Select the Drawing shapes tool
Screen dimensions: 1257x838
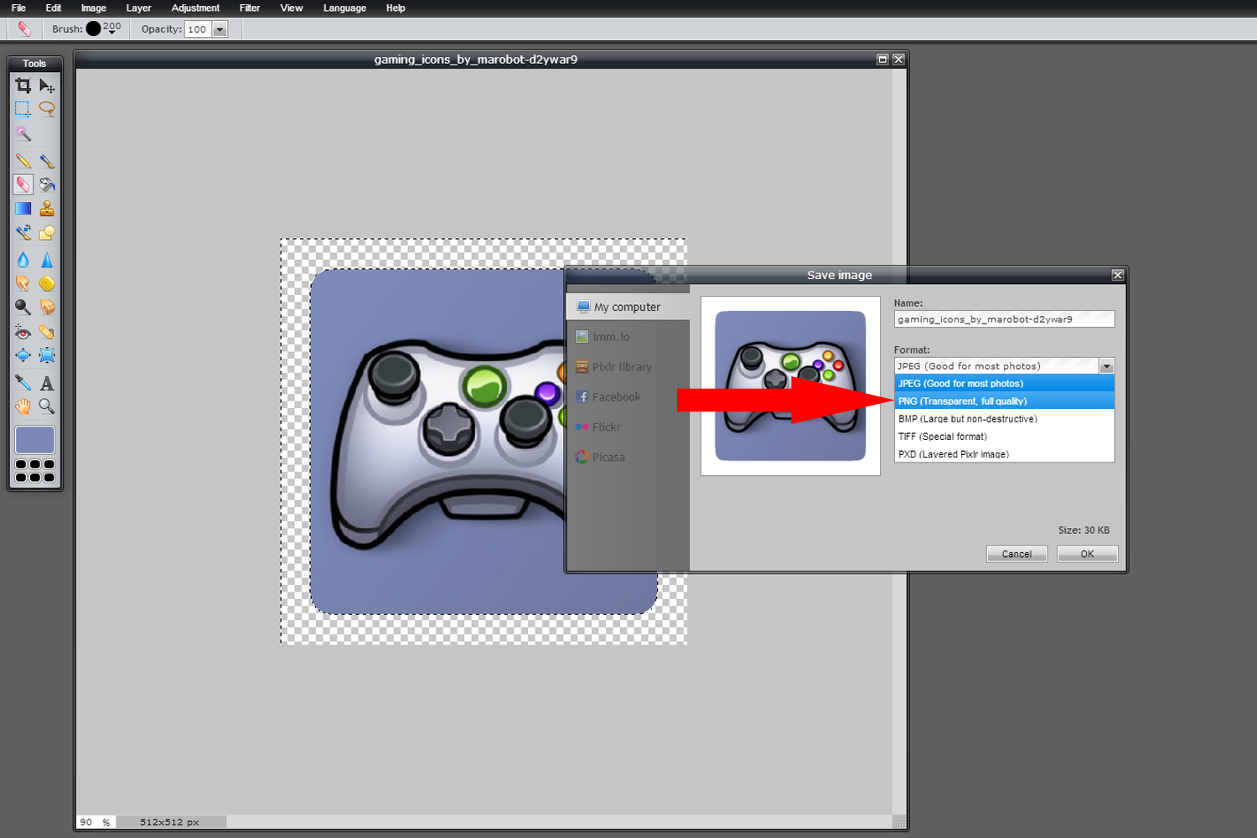pos(47,232)
